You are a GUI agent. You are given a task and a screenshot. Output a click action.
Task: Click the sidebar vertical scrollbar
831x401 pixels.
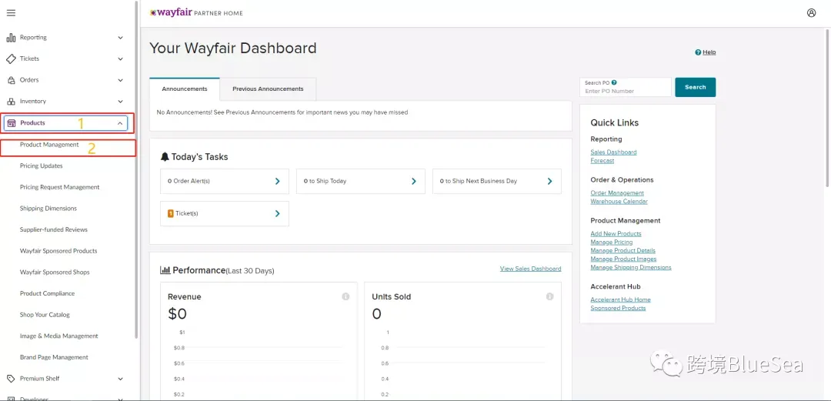coord(136,170)
